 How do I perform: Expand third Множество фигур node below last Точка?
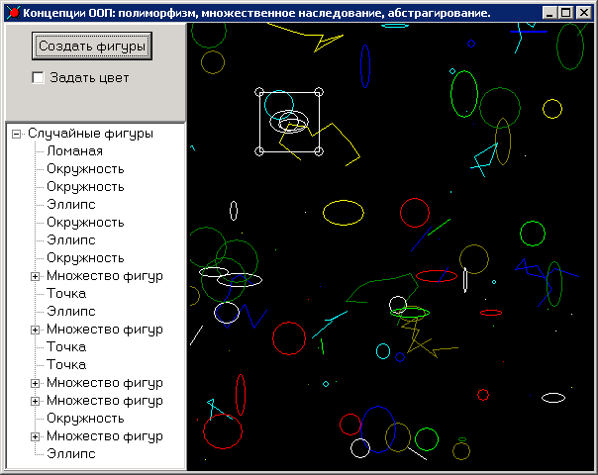pyautogui.click(x=35, y=383)
